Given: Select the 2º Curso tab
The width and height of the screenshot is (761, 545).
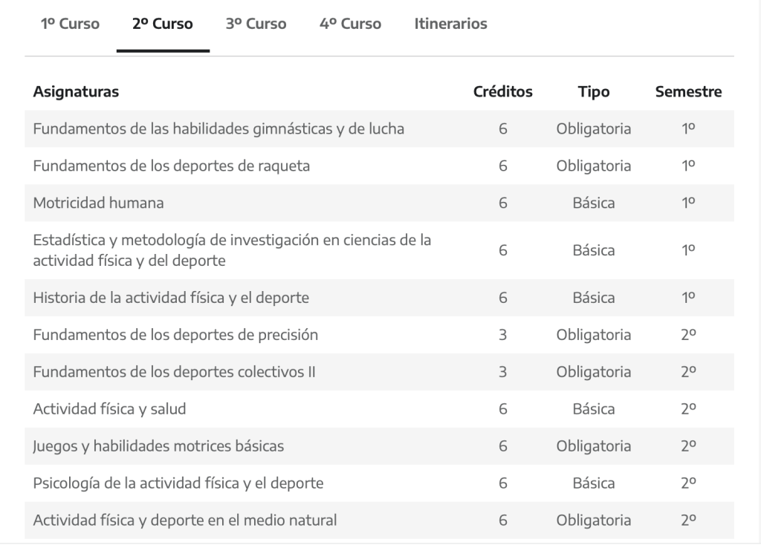Looking at the screenshot, I should 163,24.
